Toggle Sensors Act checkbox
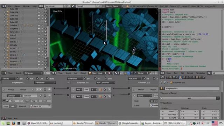 pos(28,78)
